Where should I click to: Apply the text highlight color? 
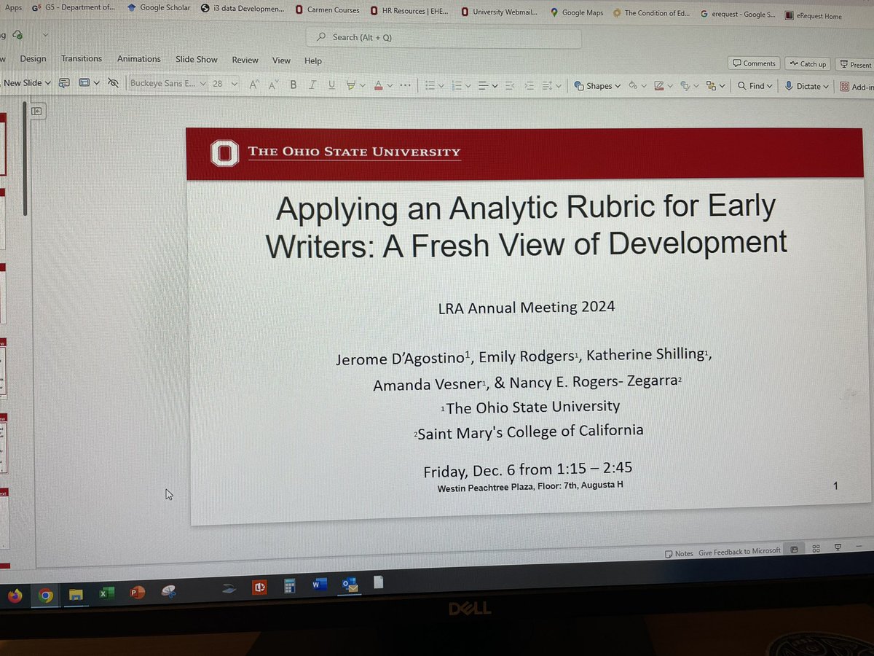[351, 85]
